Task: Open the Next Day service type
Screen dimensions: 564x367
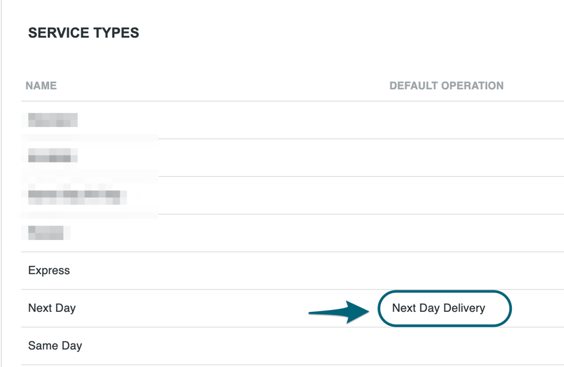Action: click(x=52, y=308)
